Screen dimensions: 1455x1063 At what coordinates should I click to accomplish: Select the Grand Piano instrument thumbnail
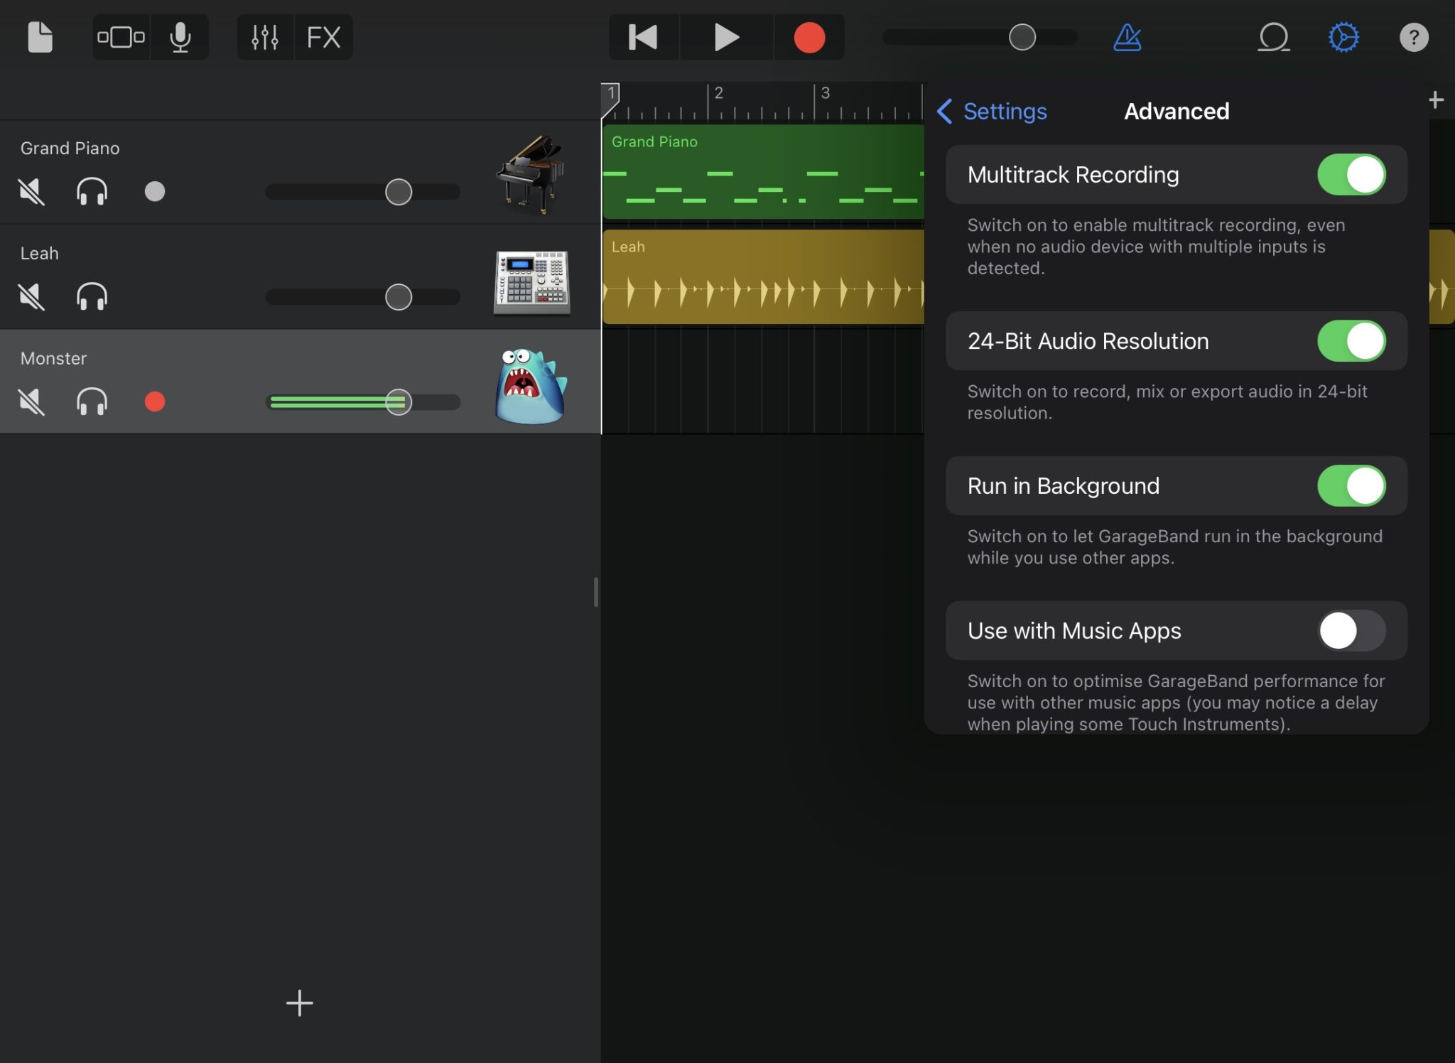(x=531, y=174)
